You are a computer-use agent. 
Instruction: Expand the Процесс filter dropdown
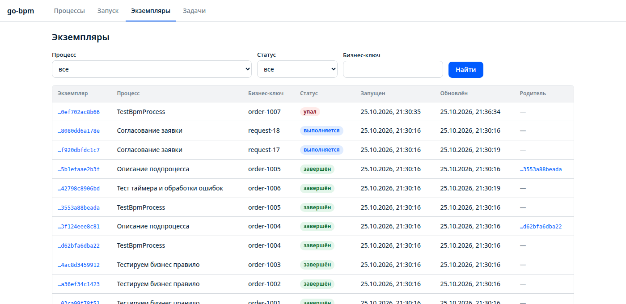tap(152, 69)
